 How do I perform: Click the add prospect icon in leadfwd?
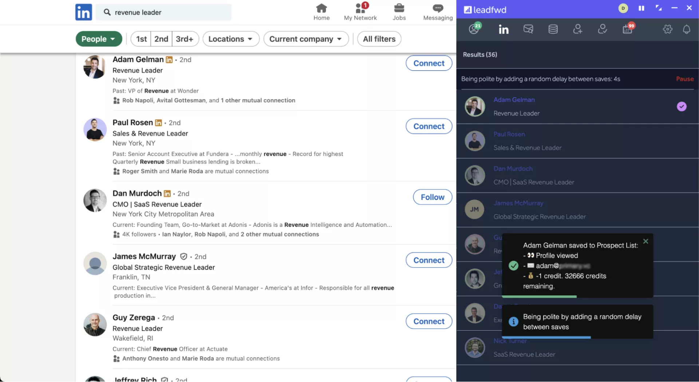pyautogui.click(x=577, y=29)
